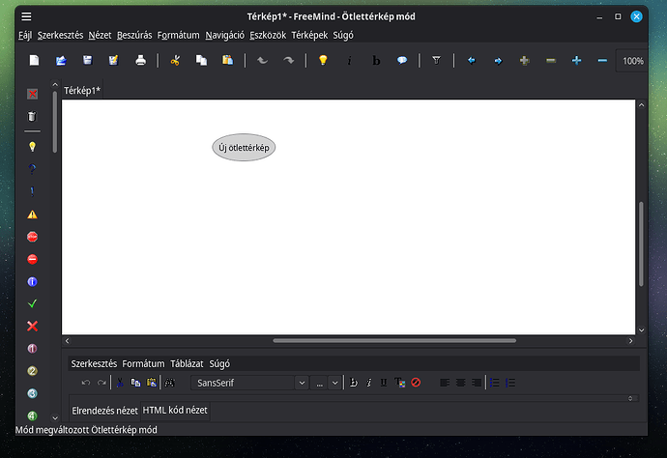This screenshot has height=458, width=667.
Task: Add the blue question mark icon to node
Action: pos(32,169)
